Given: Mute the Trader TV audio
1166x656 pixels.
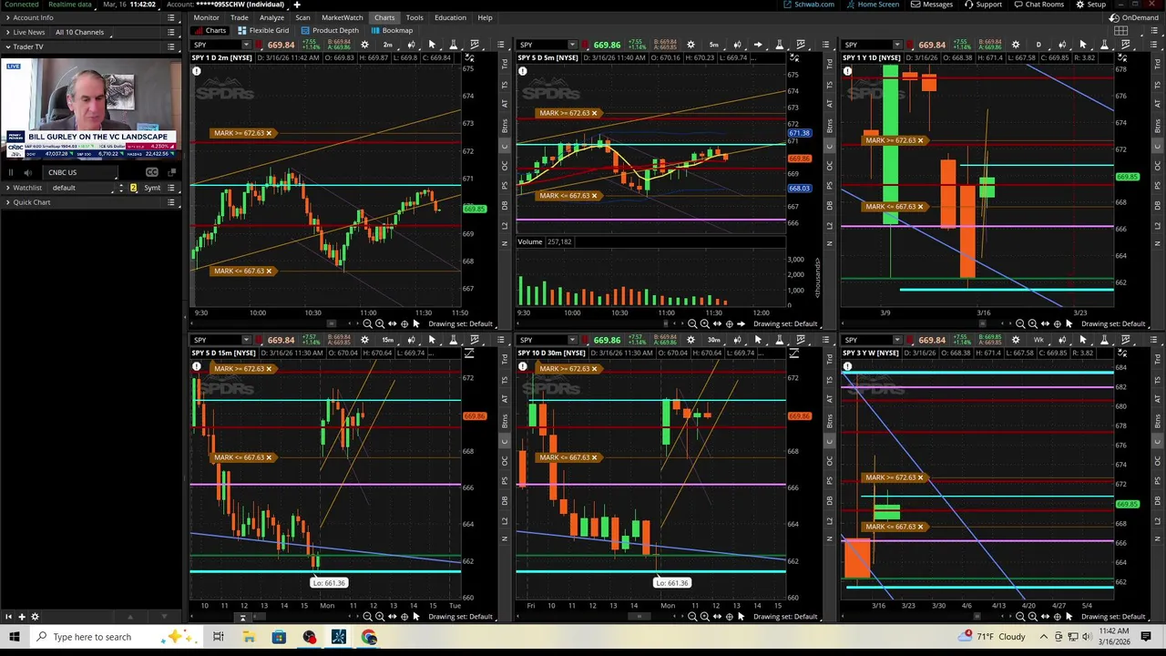Looking at the screenshot, I should coord(28,172).
